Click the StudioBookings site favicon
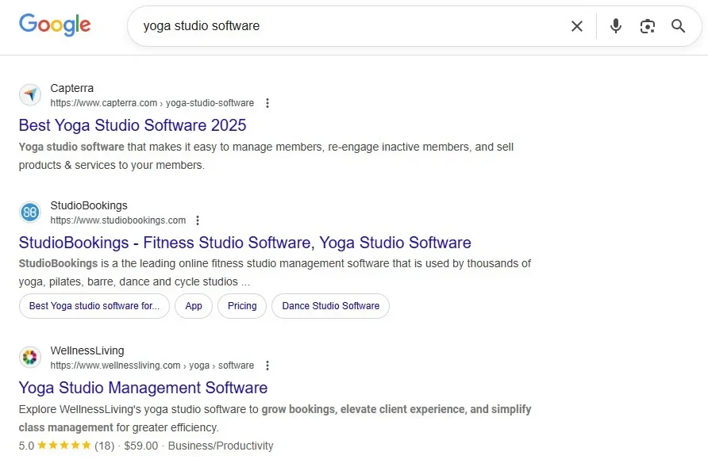The width and height of the screenshot is (708, 467). (x=30, y=212)
